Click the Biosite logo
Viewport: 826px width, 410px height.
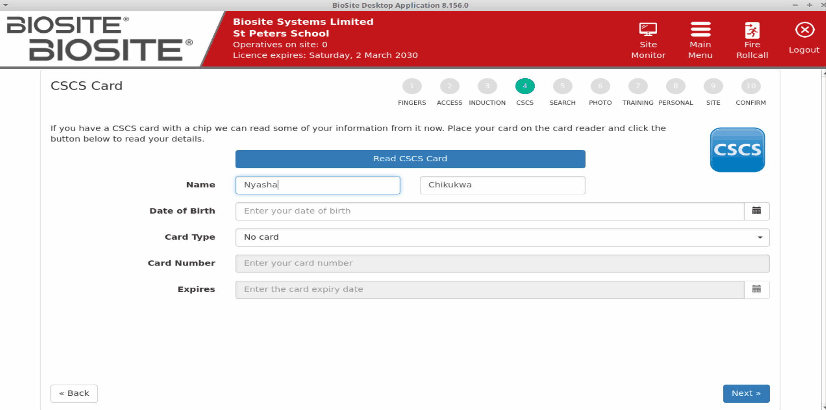tap(100, 38)
